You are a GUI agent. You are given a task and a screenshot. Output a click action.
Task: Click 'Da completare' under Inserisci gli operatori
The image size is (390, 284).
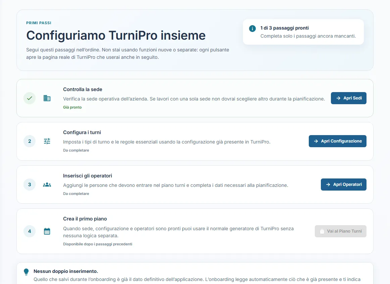point(76,194)
